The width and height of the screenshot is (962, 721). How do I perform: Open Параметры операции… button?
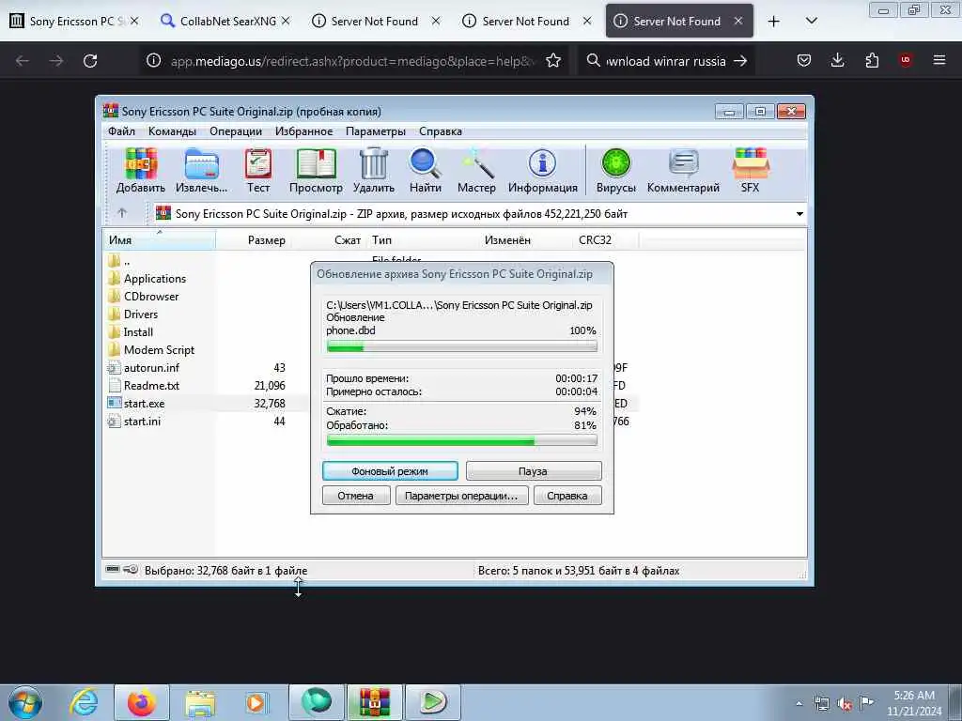[461, 496]
